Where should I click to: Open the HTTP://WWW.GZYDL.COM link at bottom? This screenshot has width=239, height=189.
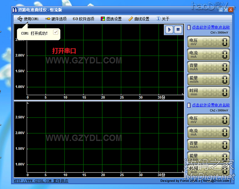(33, 181)
